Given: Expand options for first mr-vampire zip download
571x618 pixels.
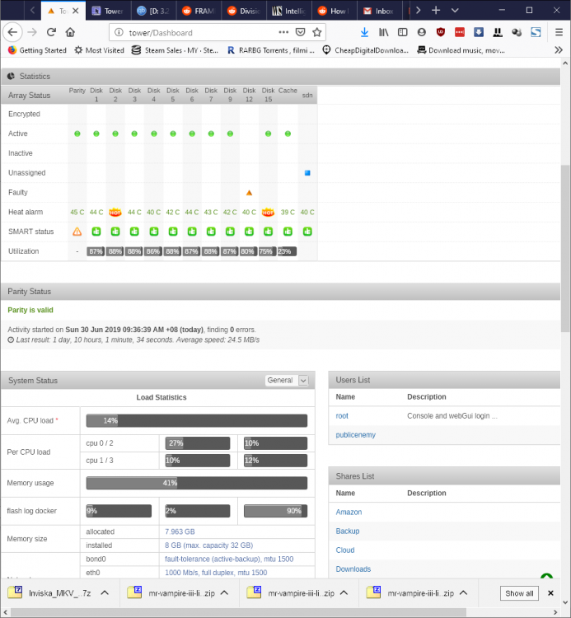Looking at the screenshot, I should click(224, 592).
